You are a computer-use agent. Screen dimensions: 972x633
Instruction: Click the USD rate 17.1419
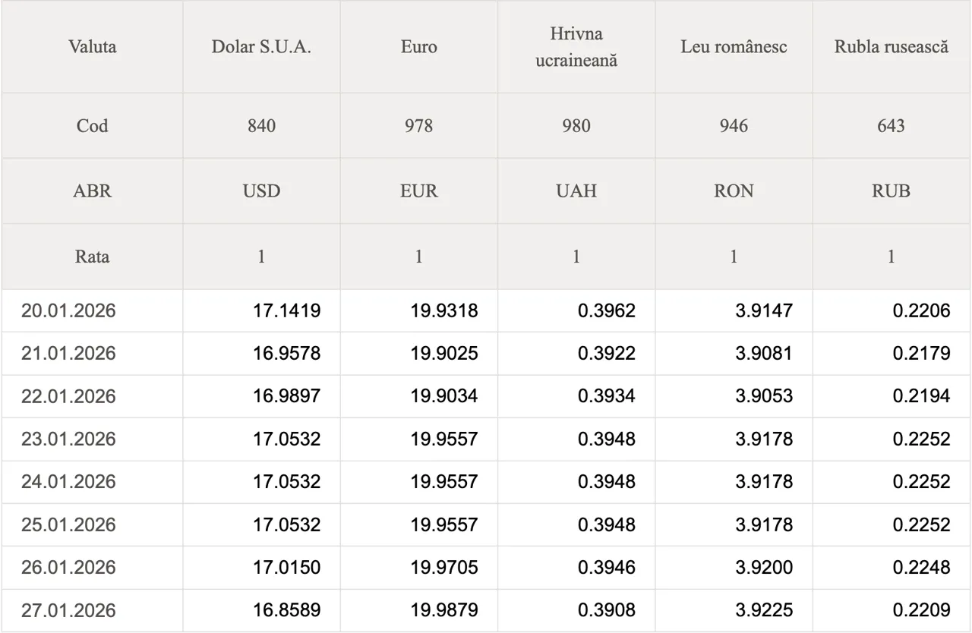(x=286, y=310)
